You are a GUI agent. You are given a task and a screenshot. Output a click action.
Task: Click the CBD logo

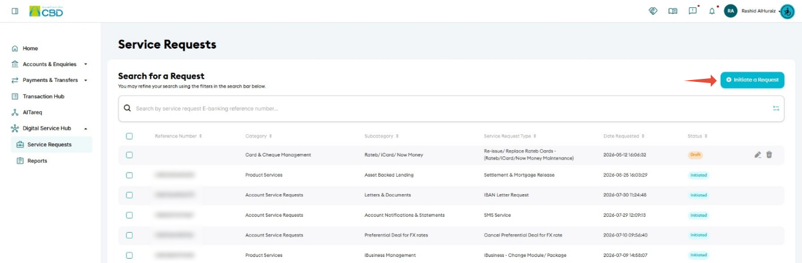click(x=46, y=11)
